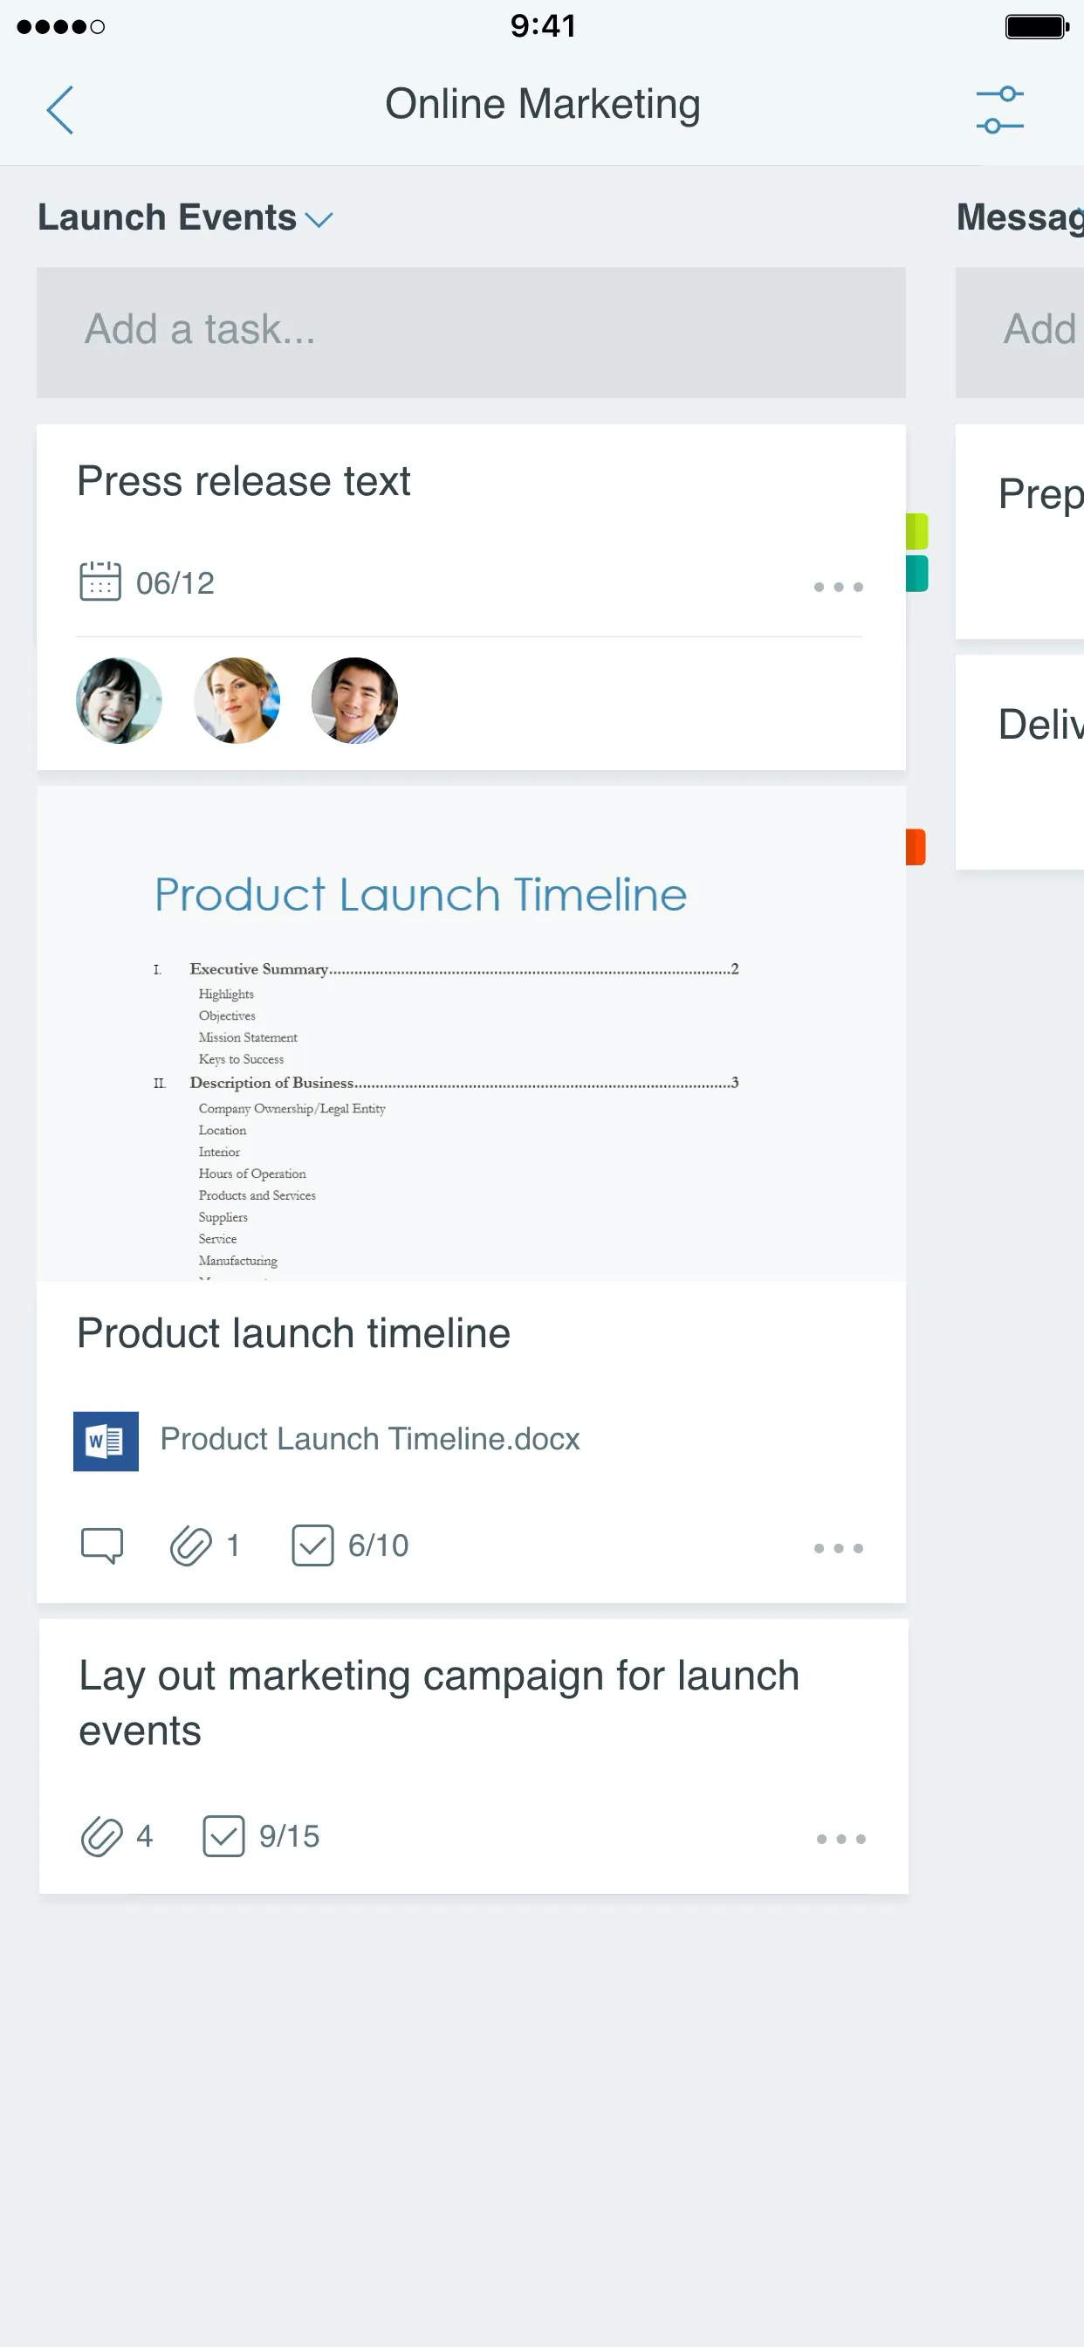
Task: Click the calendar due date icon
Action: coord(100,582)
